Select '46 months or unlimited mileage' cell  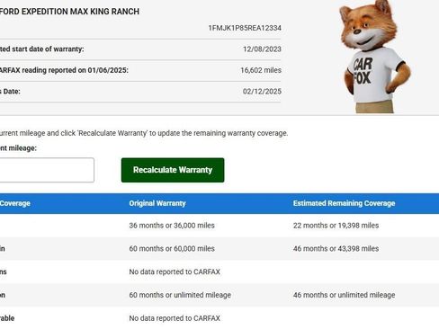[344, 295]
